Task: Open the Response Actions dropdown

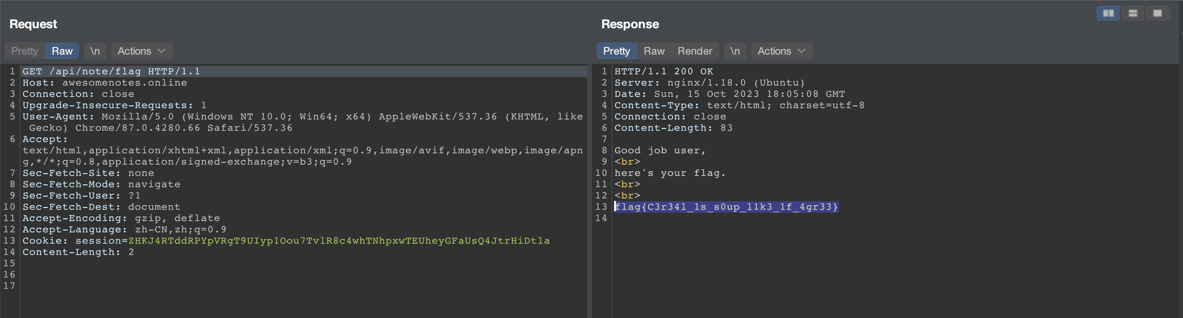Action: 781,51
